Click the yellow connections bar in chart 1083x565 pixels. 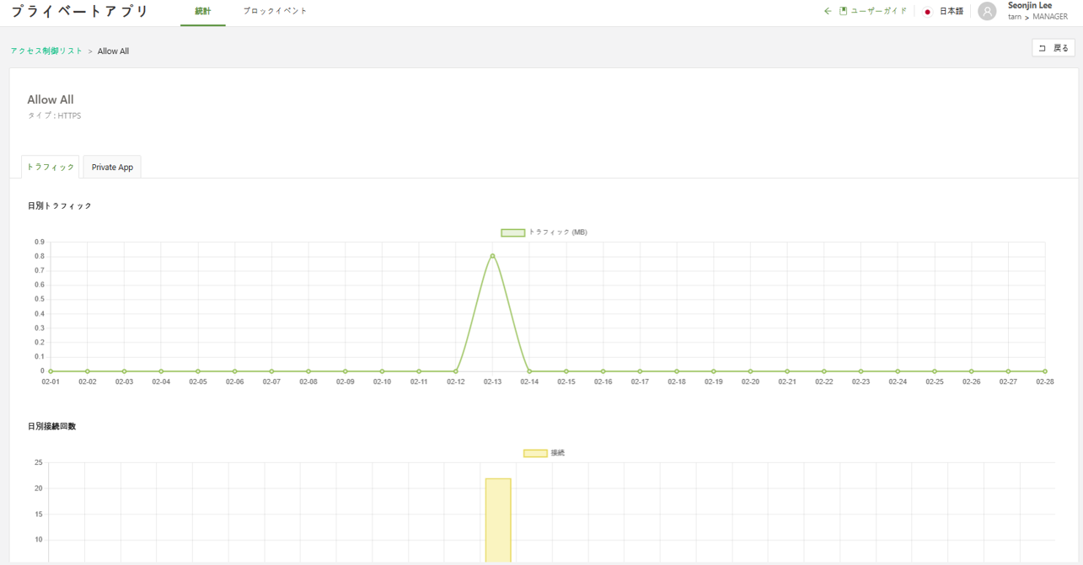(498, 518)
